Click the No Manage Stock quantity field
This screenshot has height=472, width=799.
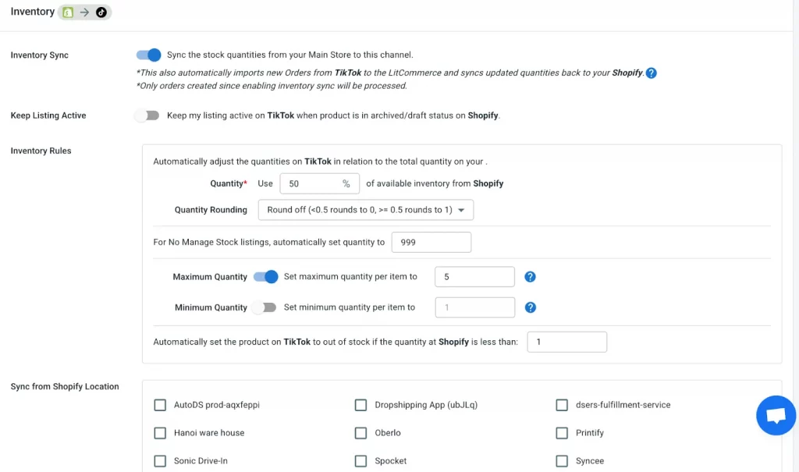431,243
